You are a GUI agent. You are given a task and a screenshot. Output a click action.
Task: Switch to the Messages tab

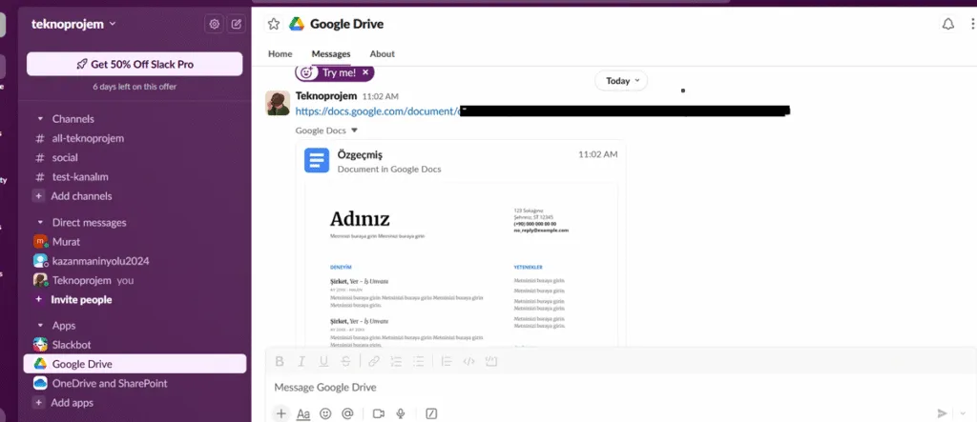(331, 54)
